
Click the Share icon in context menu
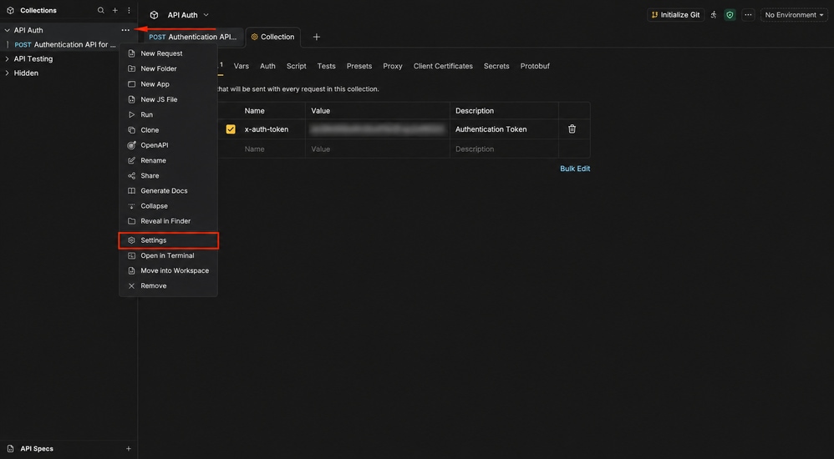[131, 176]
